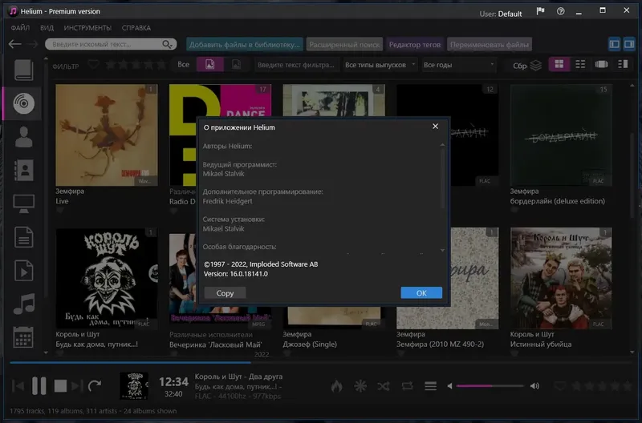Close the О приложении Helium dialog
The width and height of the screenshot is (642, 423).
435,127
